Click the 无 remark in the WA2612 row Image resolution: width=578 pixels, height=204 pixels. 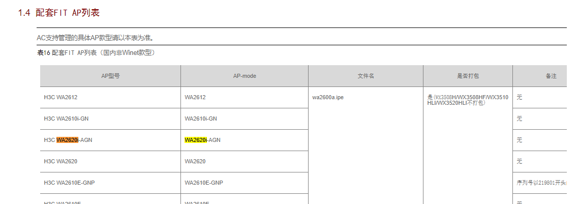point(520,97)
